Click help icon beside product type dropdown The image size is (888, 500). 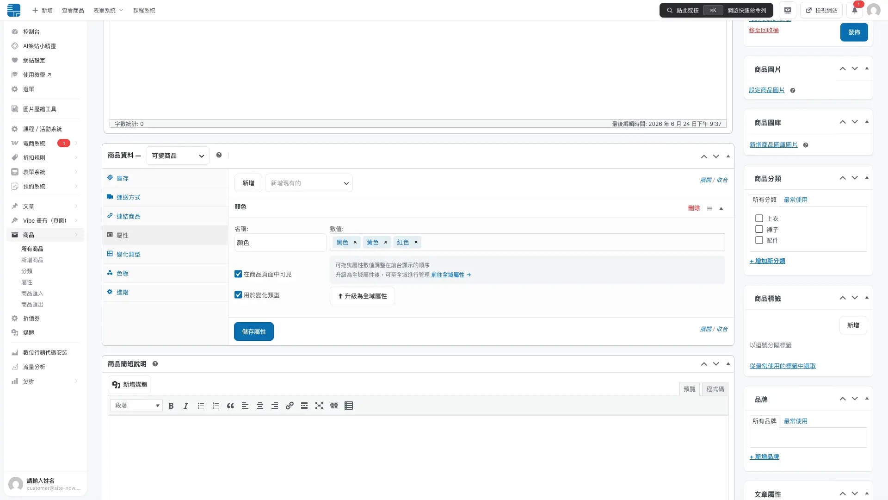point(219,156)
